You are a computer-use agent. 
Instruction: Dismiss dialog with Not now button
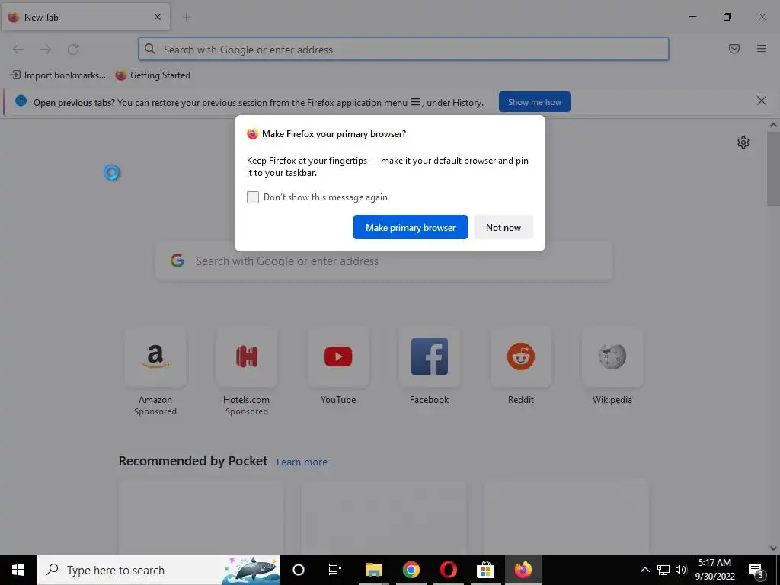503,227
